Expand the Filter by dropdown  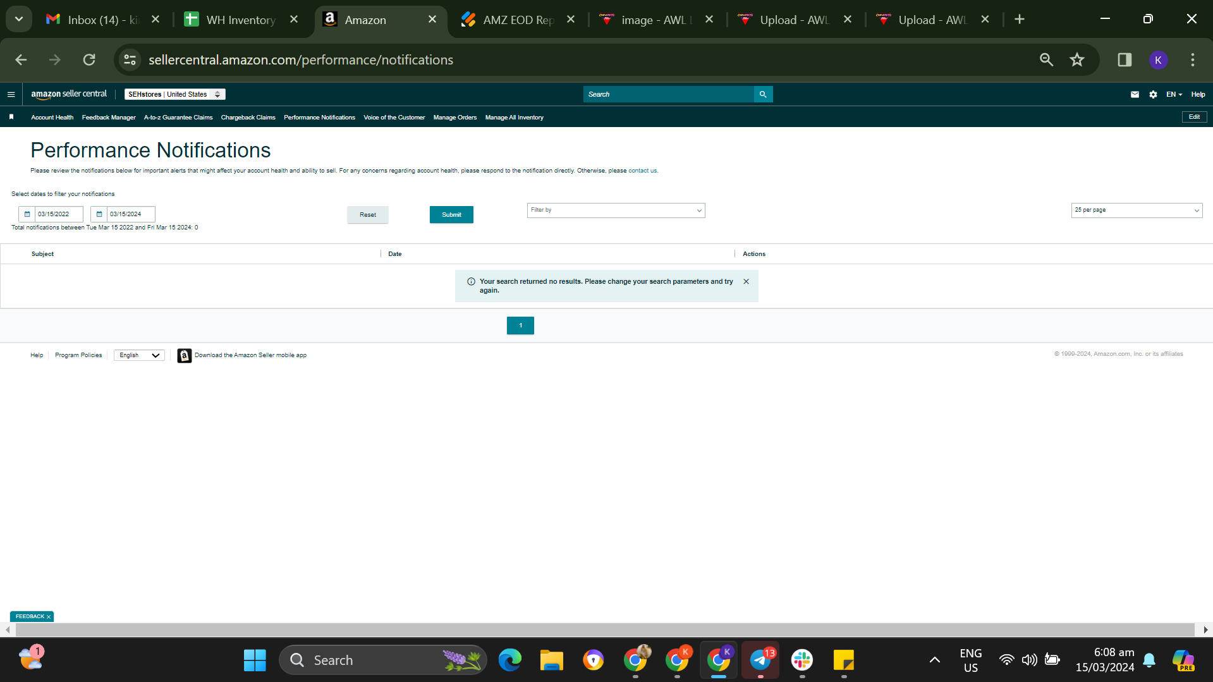(616, 210)
